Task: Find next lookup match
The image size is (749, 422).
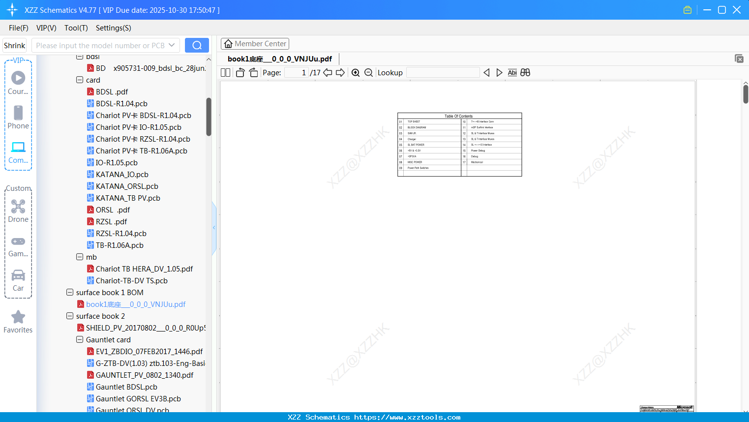Action: coord(499,73)
